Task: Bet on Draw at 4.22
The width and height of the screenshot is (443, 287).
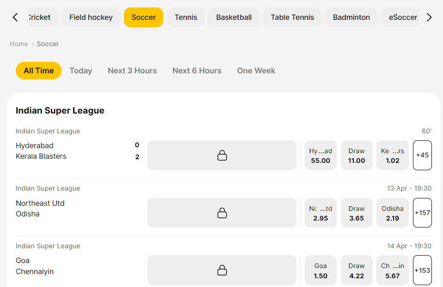Action: point(357,270)
